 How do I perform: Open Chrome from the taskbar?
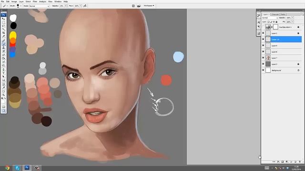pos(8,168)
